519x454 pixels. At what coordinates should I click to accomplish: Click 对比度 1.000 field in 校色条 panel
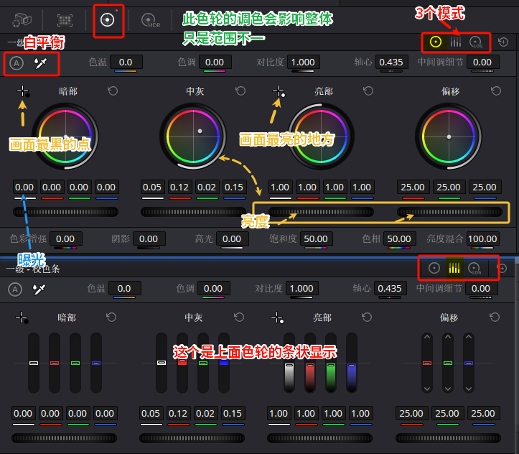coord(302,289)
